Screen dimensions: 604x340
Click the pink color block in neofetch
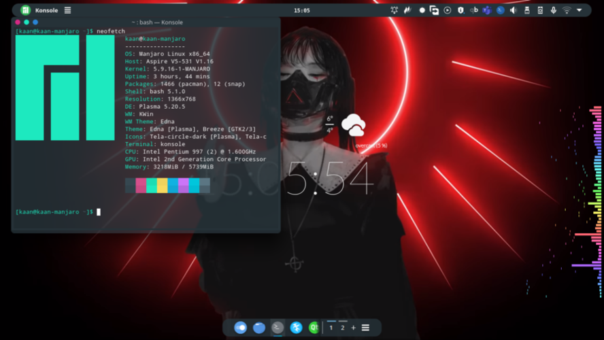pos(141,185)
